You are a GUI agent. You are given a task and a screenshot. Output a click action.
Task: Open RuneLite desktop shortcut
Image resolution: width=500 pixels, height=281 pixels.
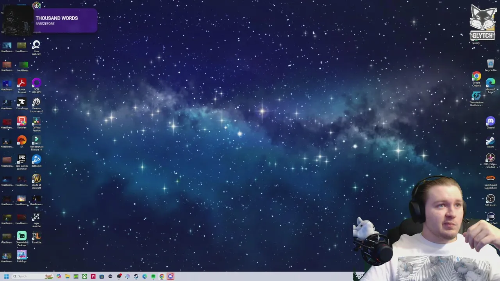pyautogui.click(x=36, y=238)
